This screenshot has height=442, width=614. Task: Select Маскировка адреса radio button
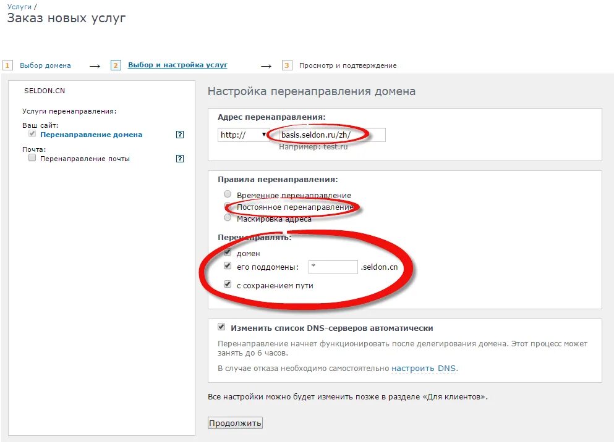(x=228, y=218)
